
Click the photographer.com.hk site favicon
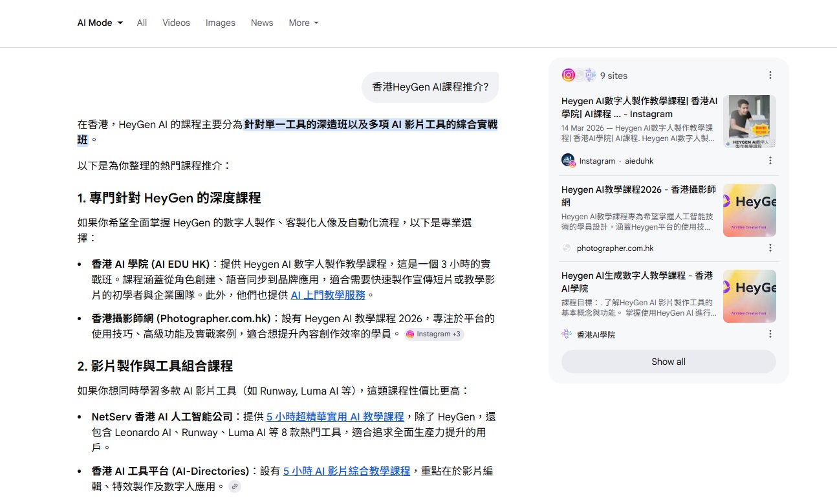(567, 248)
